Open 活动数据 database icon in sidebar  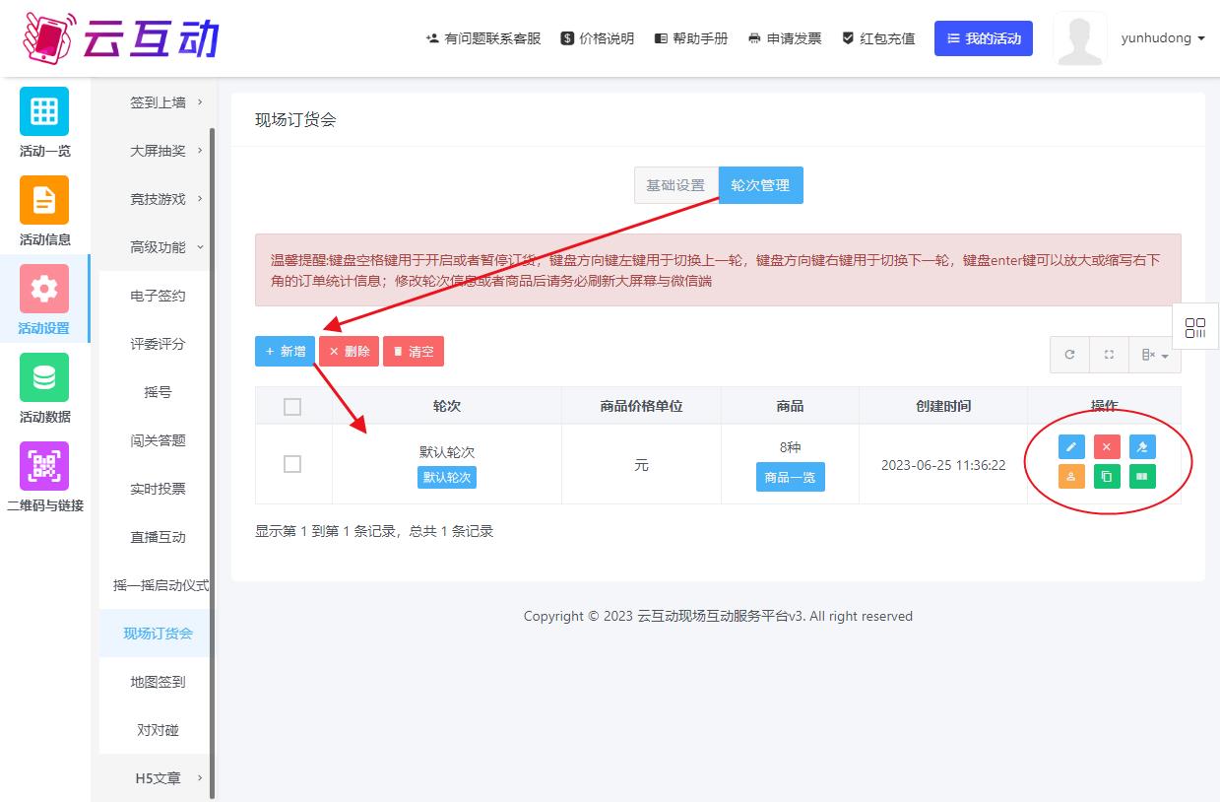(x=44, y=377)
